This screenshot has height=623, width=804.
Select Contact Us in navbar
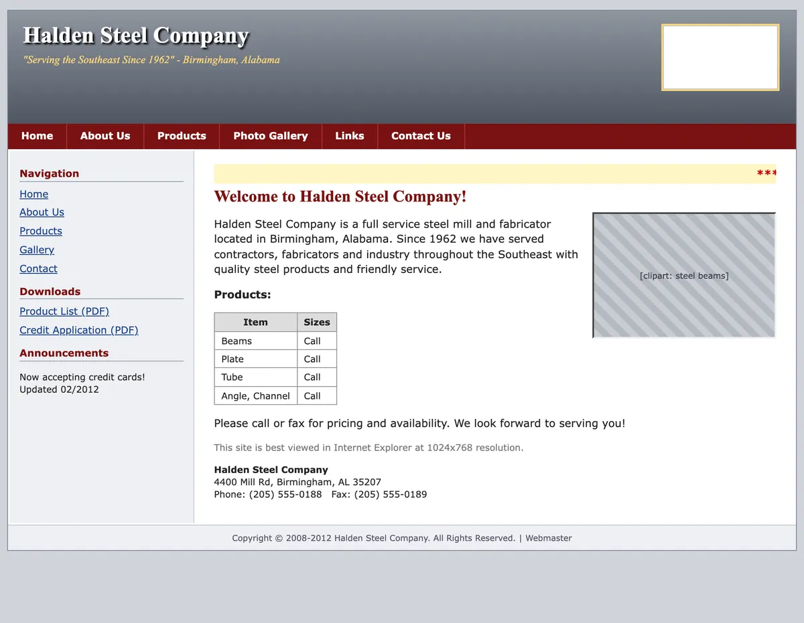(421, 136)
